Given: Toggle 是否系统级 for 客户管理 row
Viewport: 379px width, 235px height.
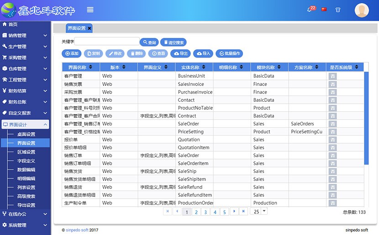Looking at the screenshot, I should (333, 76).
